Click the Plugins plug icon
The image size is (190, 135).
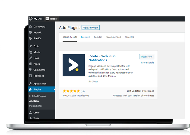[x=30, y=89]
